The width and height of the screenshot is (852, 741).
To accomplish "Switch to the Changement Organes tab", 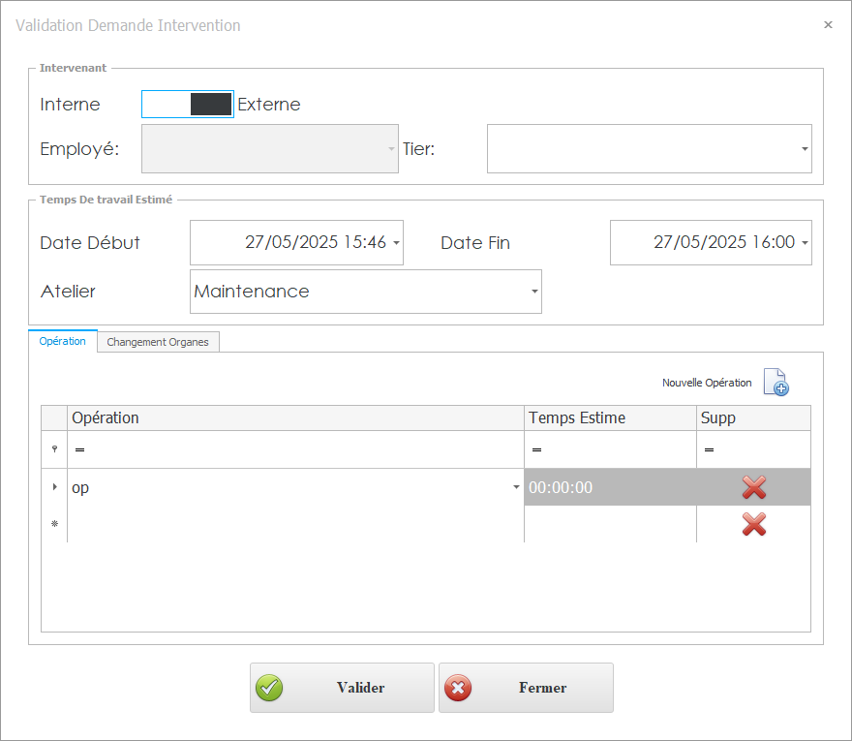I will [x=158, y=342].
